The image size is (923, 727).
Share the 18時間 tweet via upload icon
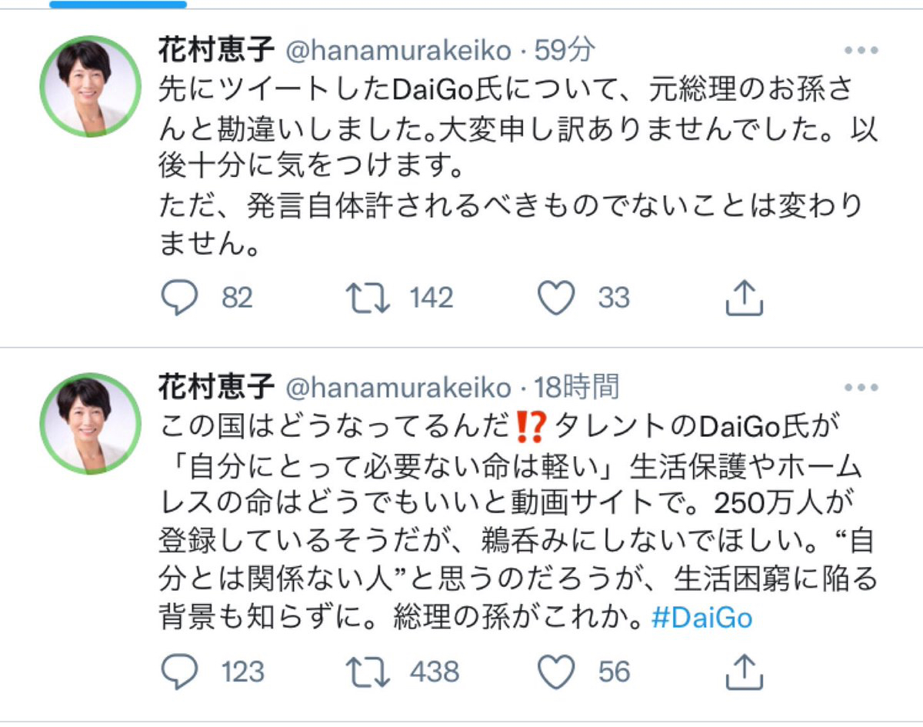pyautogui.click(x=744, y=672)
